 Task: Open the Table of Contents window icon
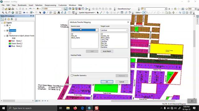(x=70, y=9)
